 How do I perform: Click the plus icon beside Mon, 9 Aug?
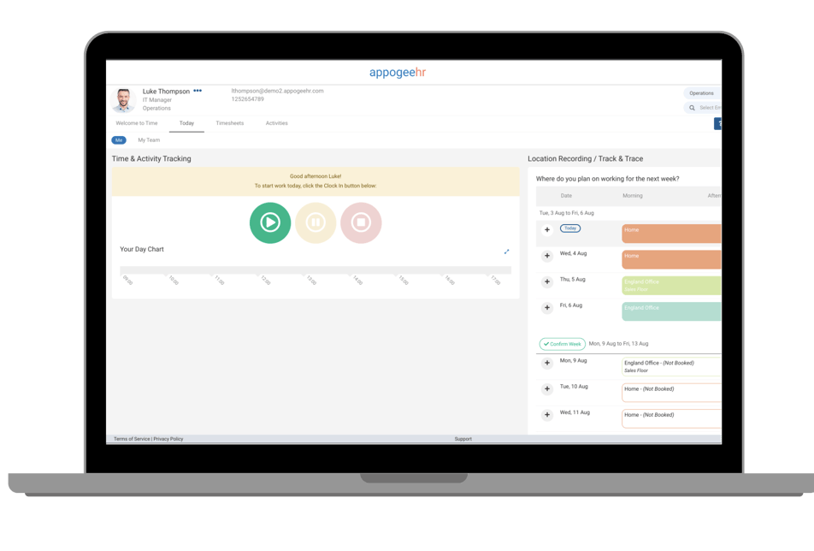click(546, 363)
